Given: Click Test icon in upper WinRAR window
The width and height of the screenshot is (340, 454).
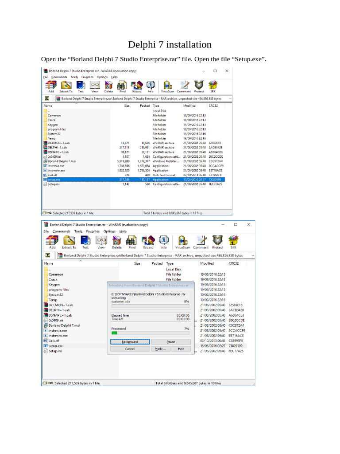Looking at the screenshot, I should 81,86.
